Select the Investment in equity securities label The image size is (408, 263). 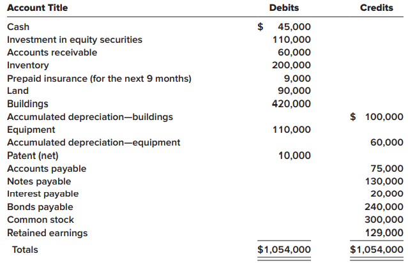75,40
